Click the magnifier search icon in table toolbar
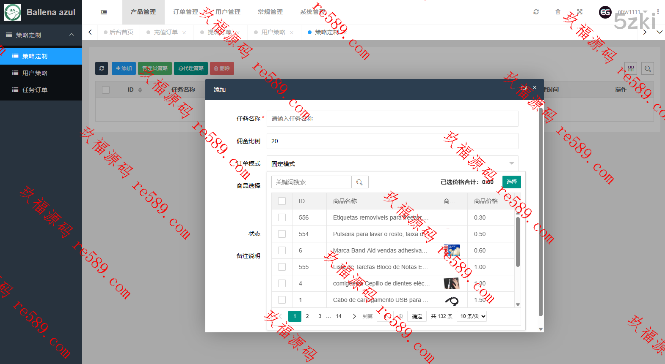 pos(647,68)
